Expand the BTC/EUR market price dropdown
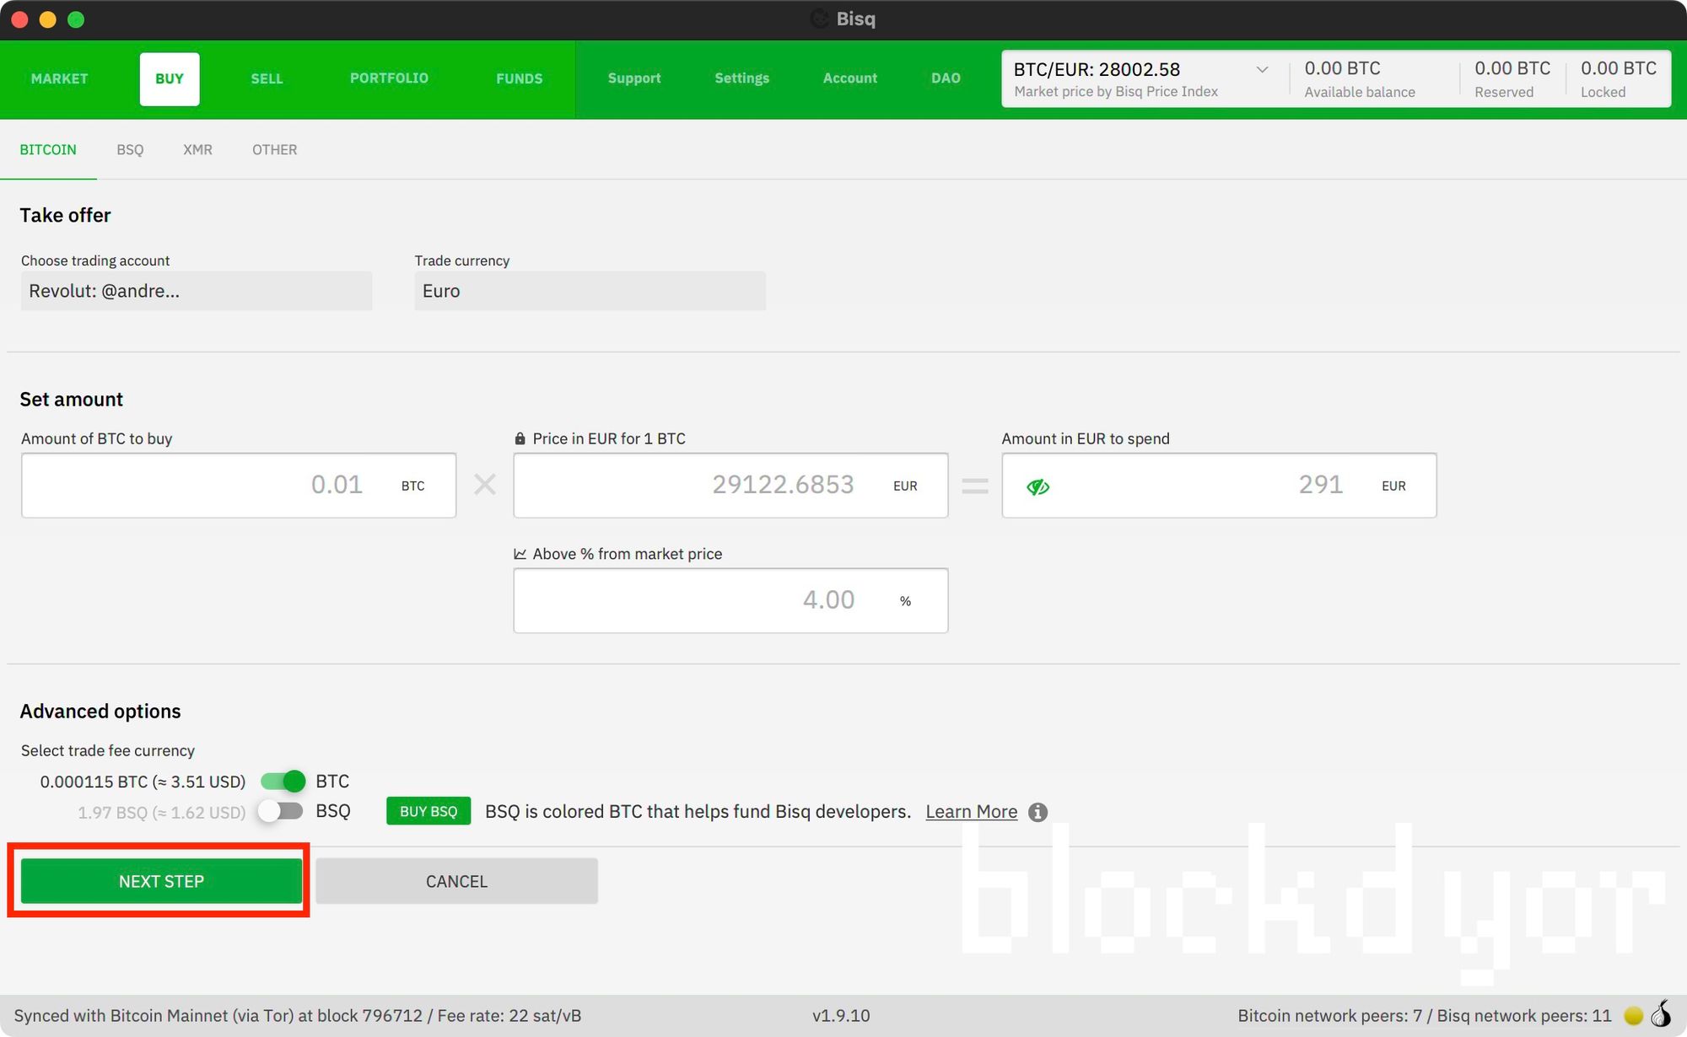The width and height of the screenshot is (1687, 1037). coord(1262,69)
